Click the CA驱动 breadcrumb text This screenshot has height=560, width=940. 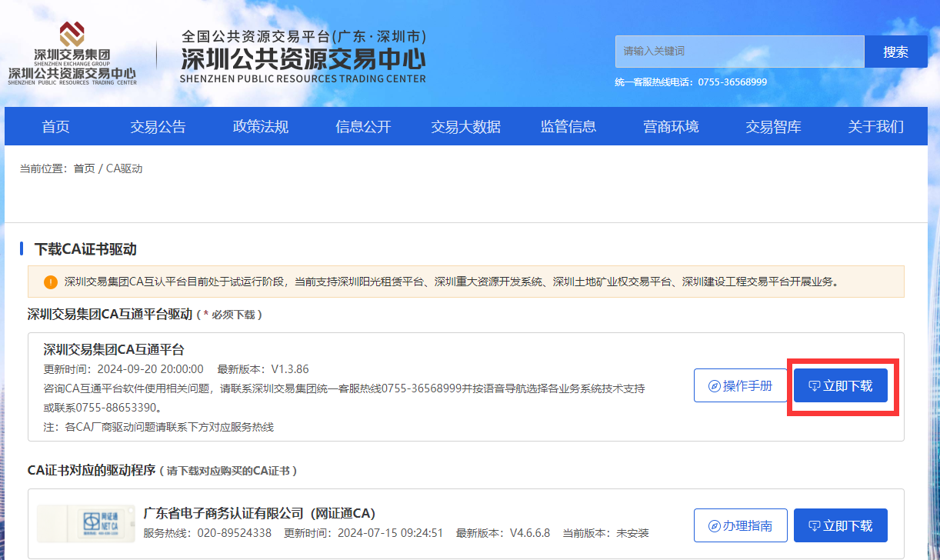125,168
